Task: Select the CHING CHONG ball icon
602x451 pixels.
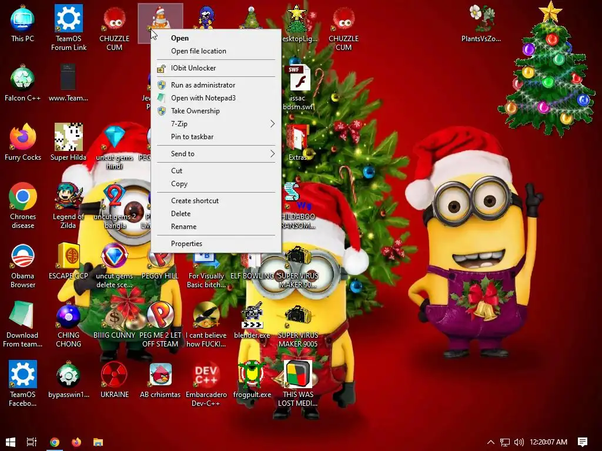Action: coord(68,325)
